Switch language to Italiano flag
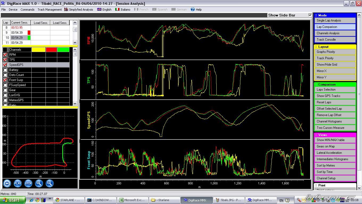Viewport: 362px width, 204px height. [x=117, y=9]
